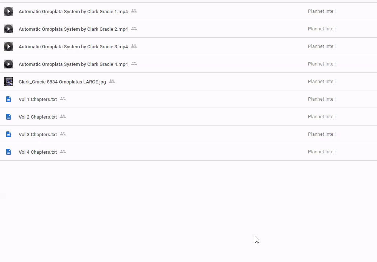Click shared icon beside Omoplatas LARGE.jpg
Screen dimensions: 377x262
click(x=112, y=81)
